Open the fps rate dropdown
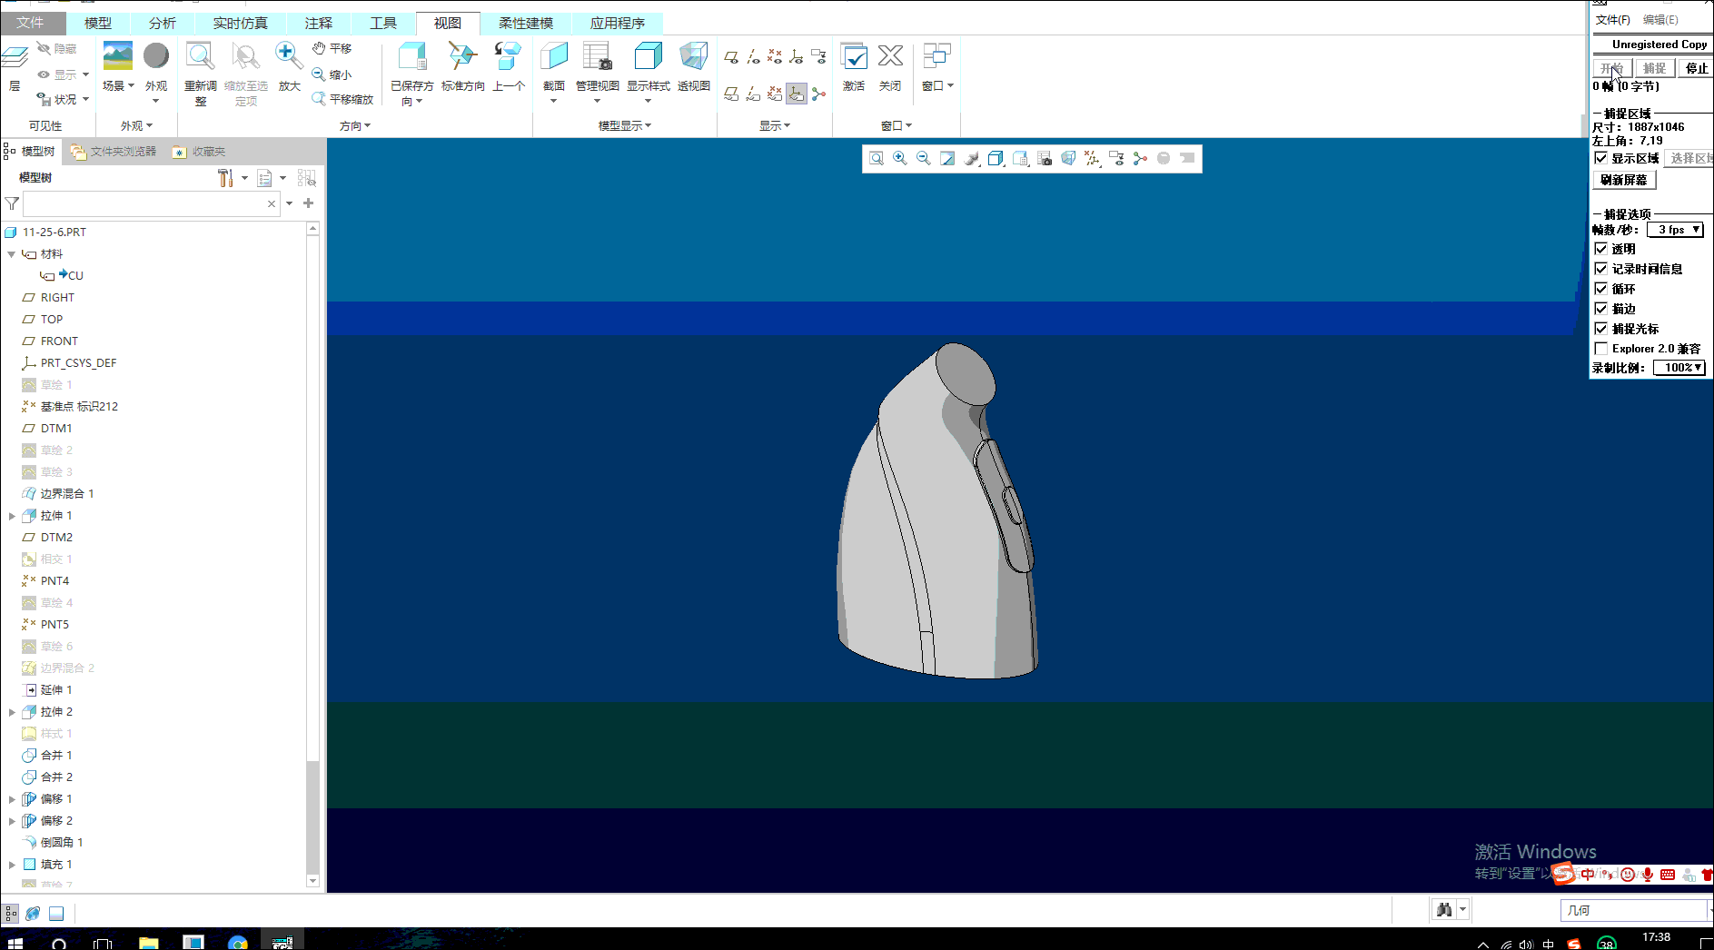This screenshot has width=1714, height=950. 1676,230
